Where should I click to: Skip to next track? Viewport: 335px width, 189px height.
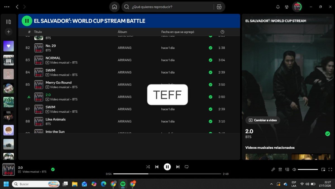click(178, 167)
